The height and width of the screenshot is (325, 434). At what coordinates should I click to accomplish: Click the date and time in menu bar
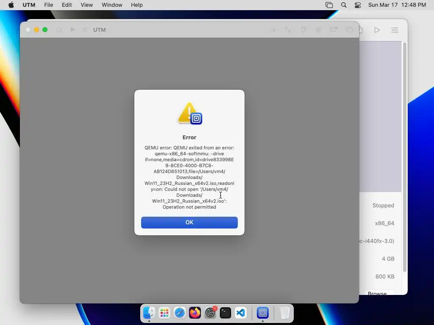coord(397,5)
